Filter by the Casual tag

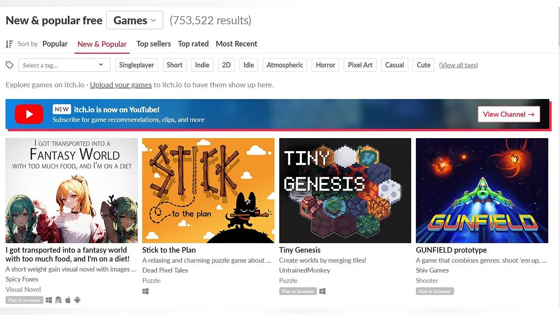click(394, 65)
